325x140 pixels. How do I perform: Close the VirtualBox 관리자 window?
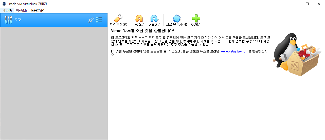point(319,4)
